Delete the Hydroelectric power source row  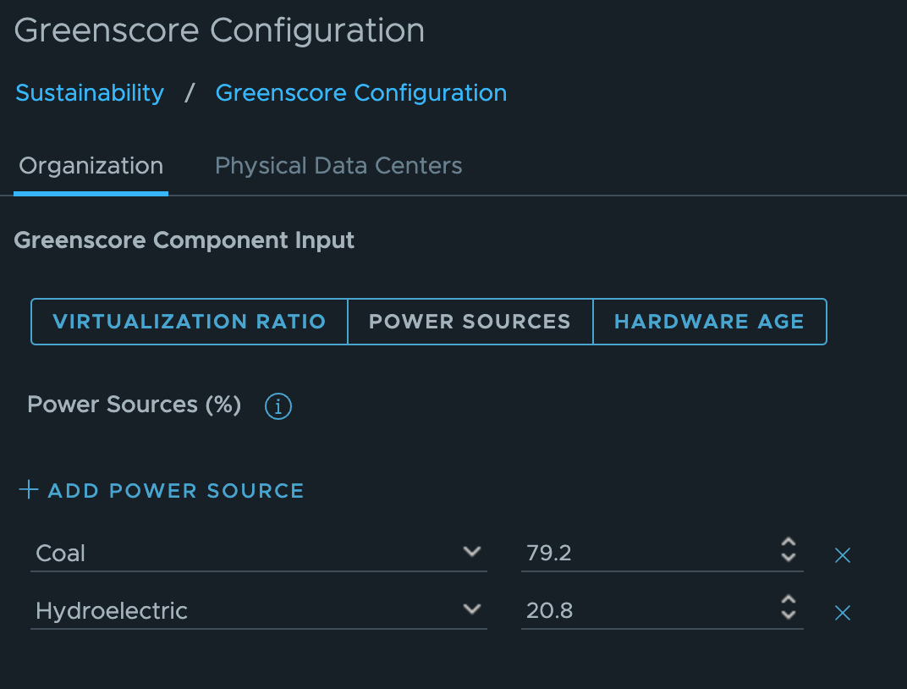(842, 613)
